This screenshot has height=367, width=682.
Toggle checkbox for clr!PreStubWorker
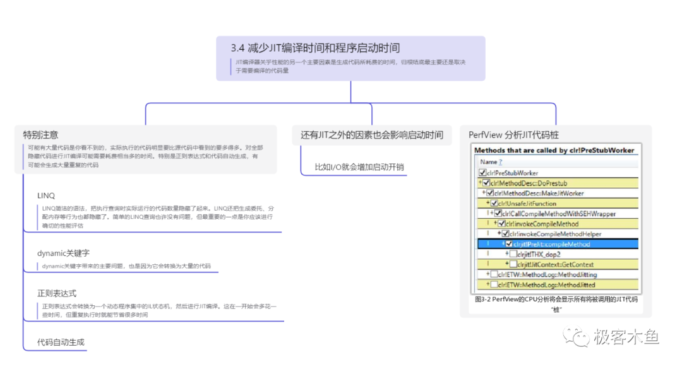(x=482, y=173)
